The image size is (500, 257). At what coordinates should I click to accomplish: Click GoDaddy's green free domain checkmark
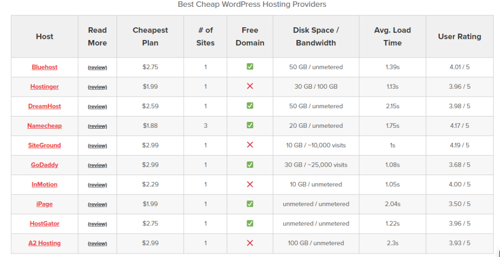(x=250, y=164)
